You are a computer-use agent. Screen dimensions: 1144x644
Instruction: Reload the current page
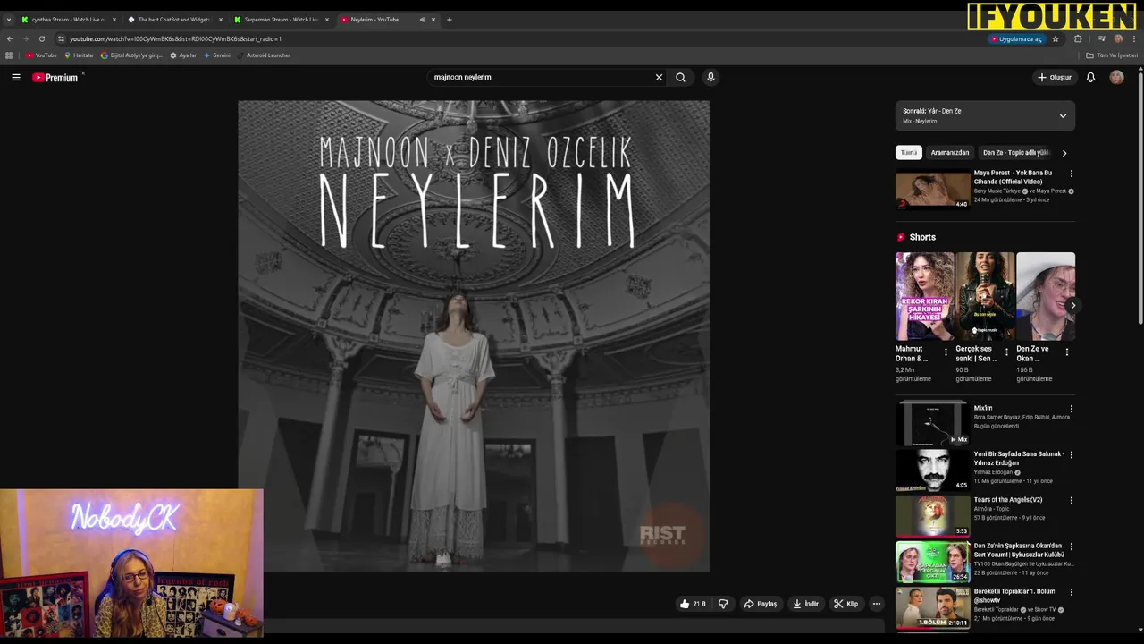(41, 39)
